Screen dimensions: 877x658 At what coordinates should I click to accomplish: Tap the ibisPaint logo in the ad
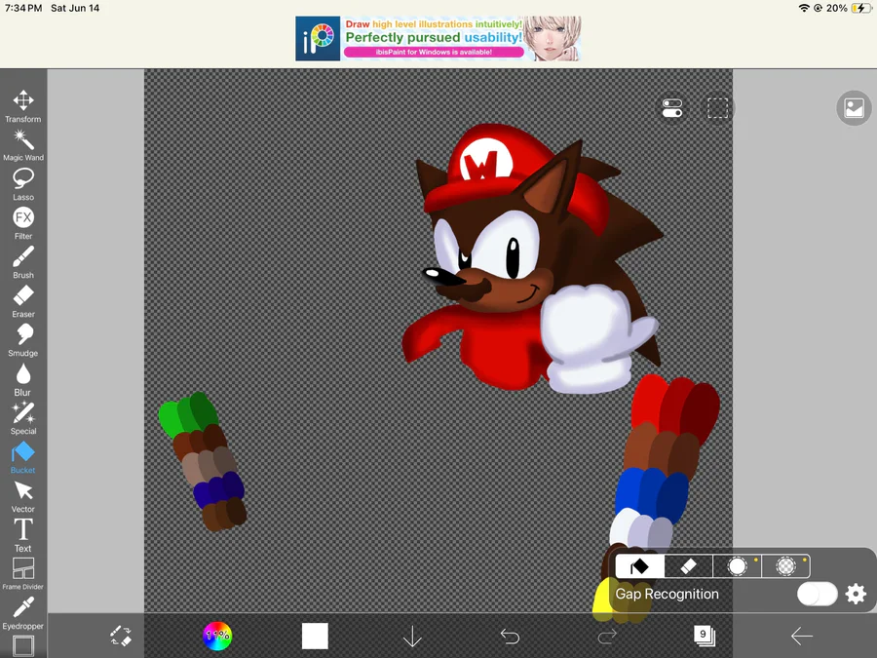[318, 38]
